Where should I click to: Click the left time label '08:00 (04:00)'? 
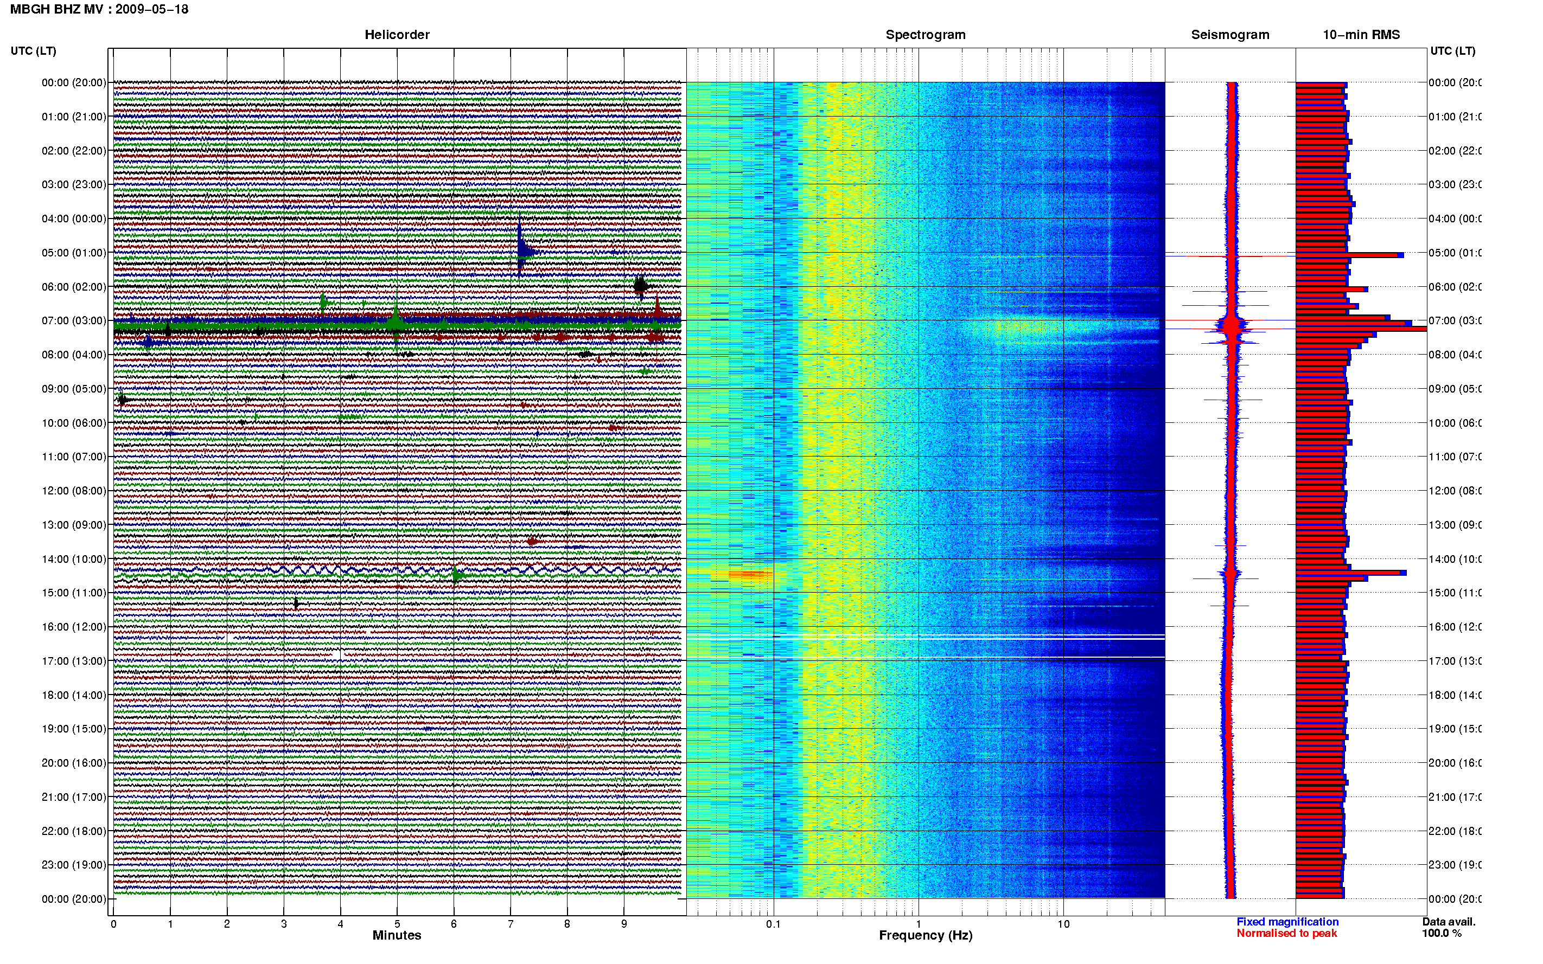pyautogui.click(x=74, y=355)
